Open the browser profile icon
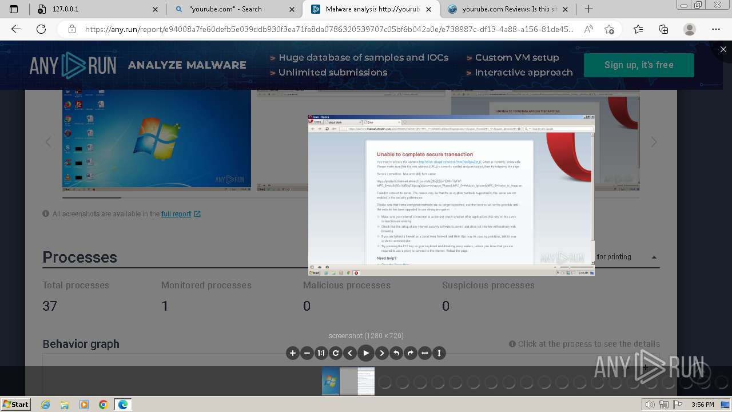Screen dimensions: 732x412 pyautogui.click(x=690, y=29)
